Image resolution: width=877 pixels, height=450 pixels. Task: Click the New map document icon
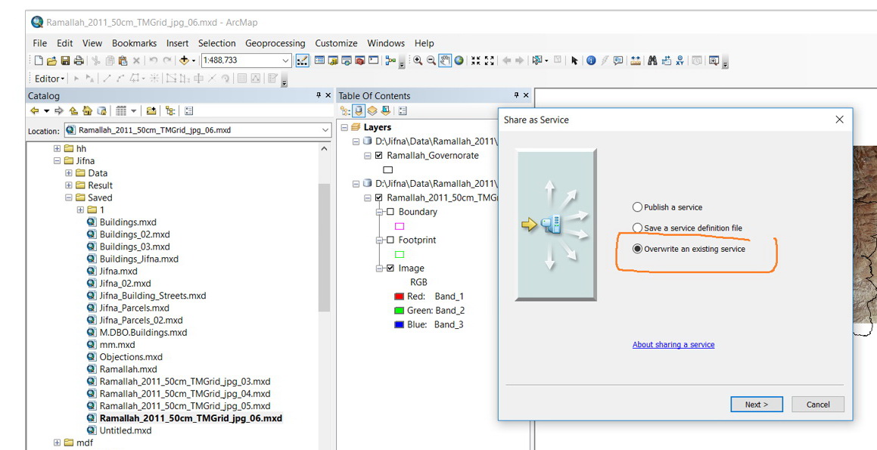pos(39,61)
